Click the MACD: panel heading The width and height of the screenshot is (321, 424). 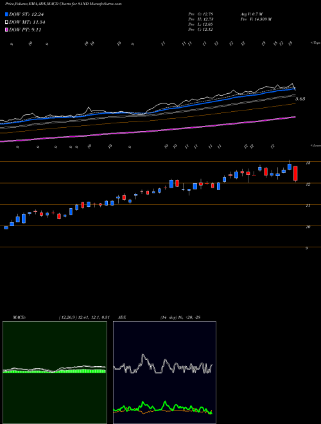[x=19, y=317]
